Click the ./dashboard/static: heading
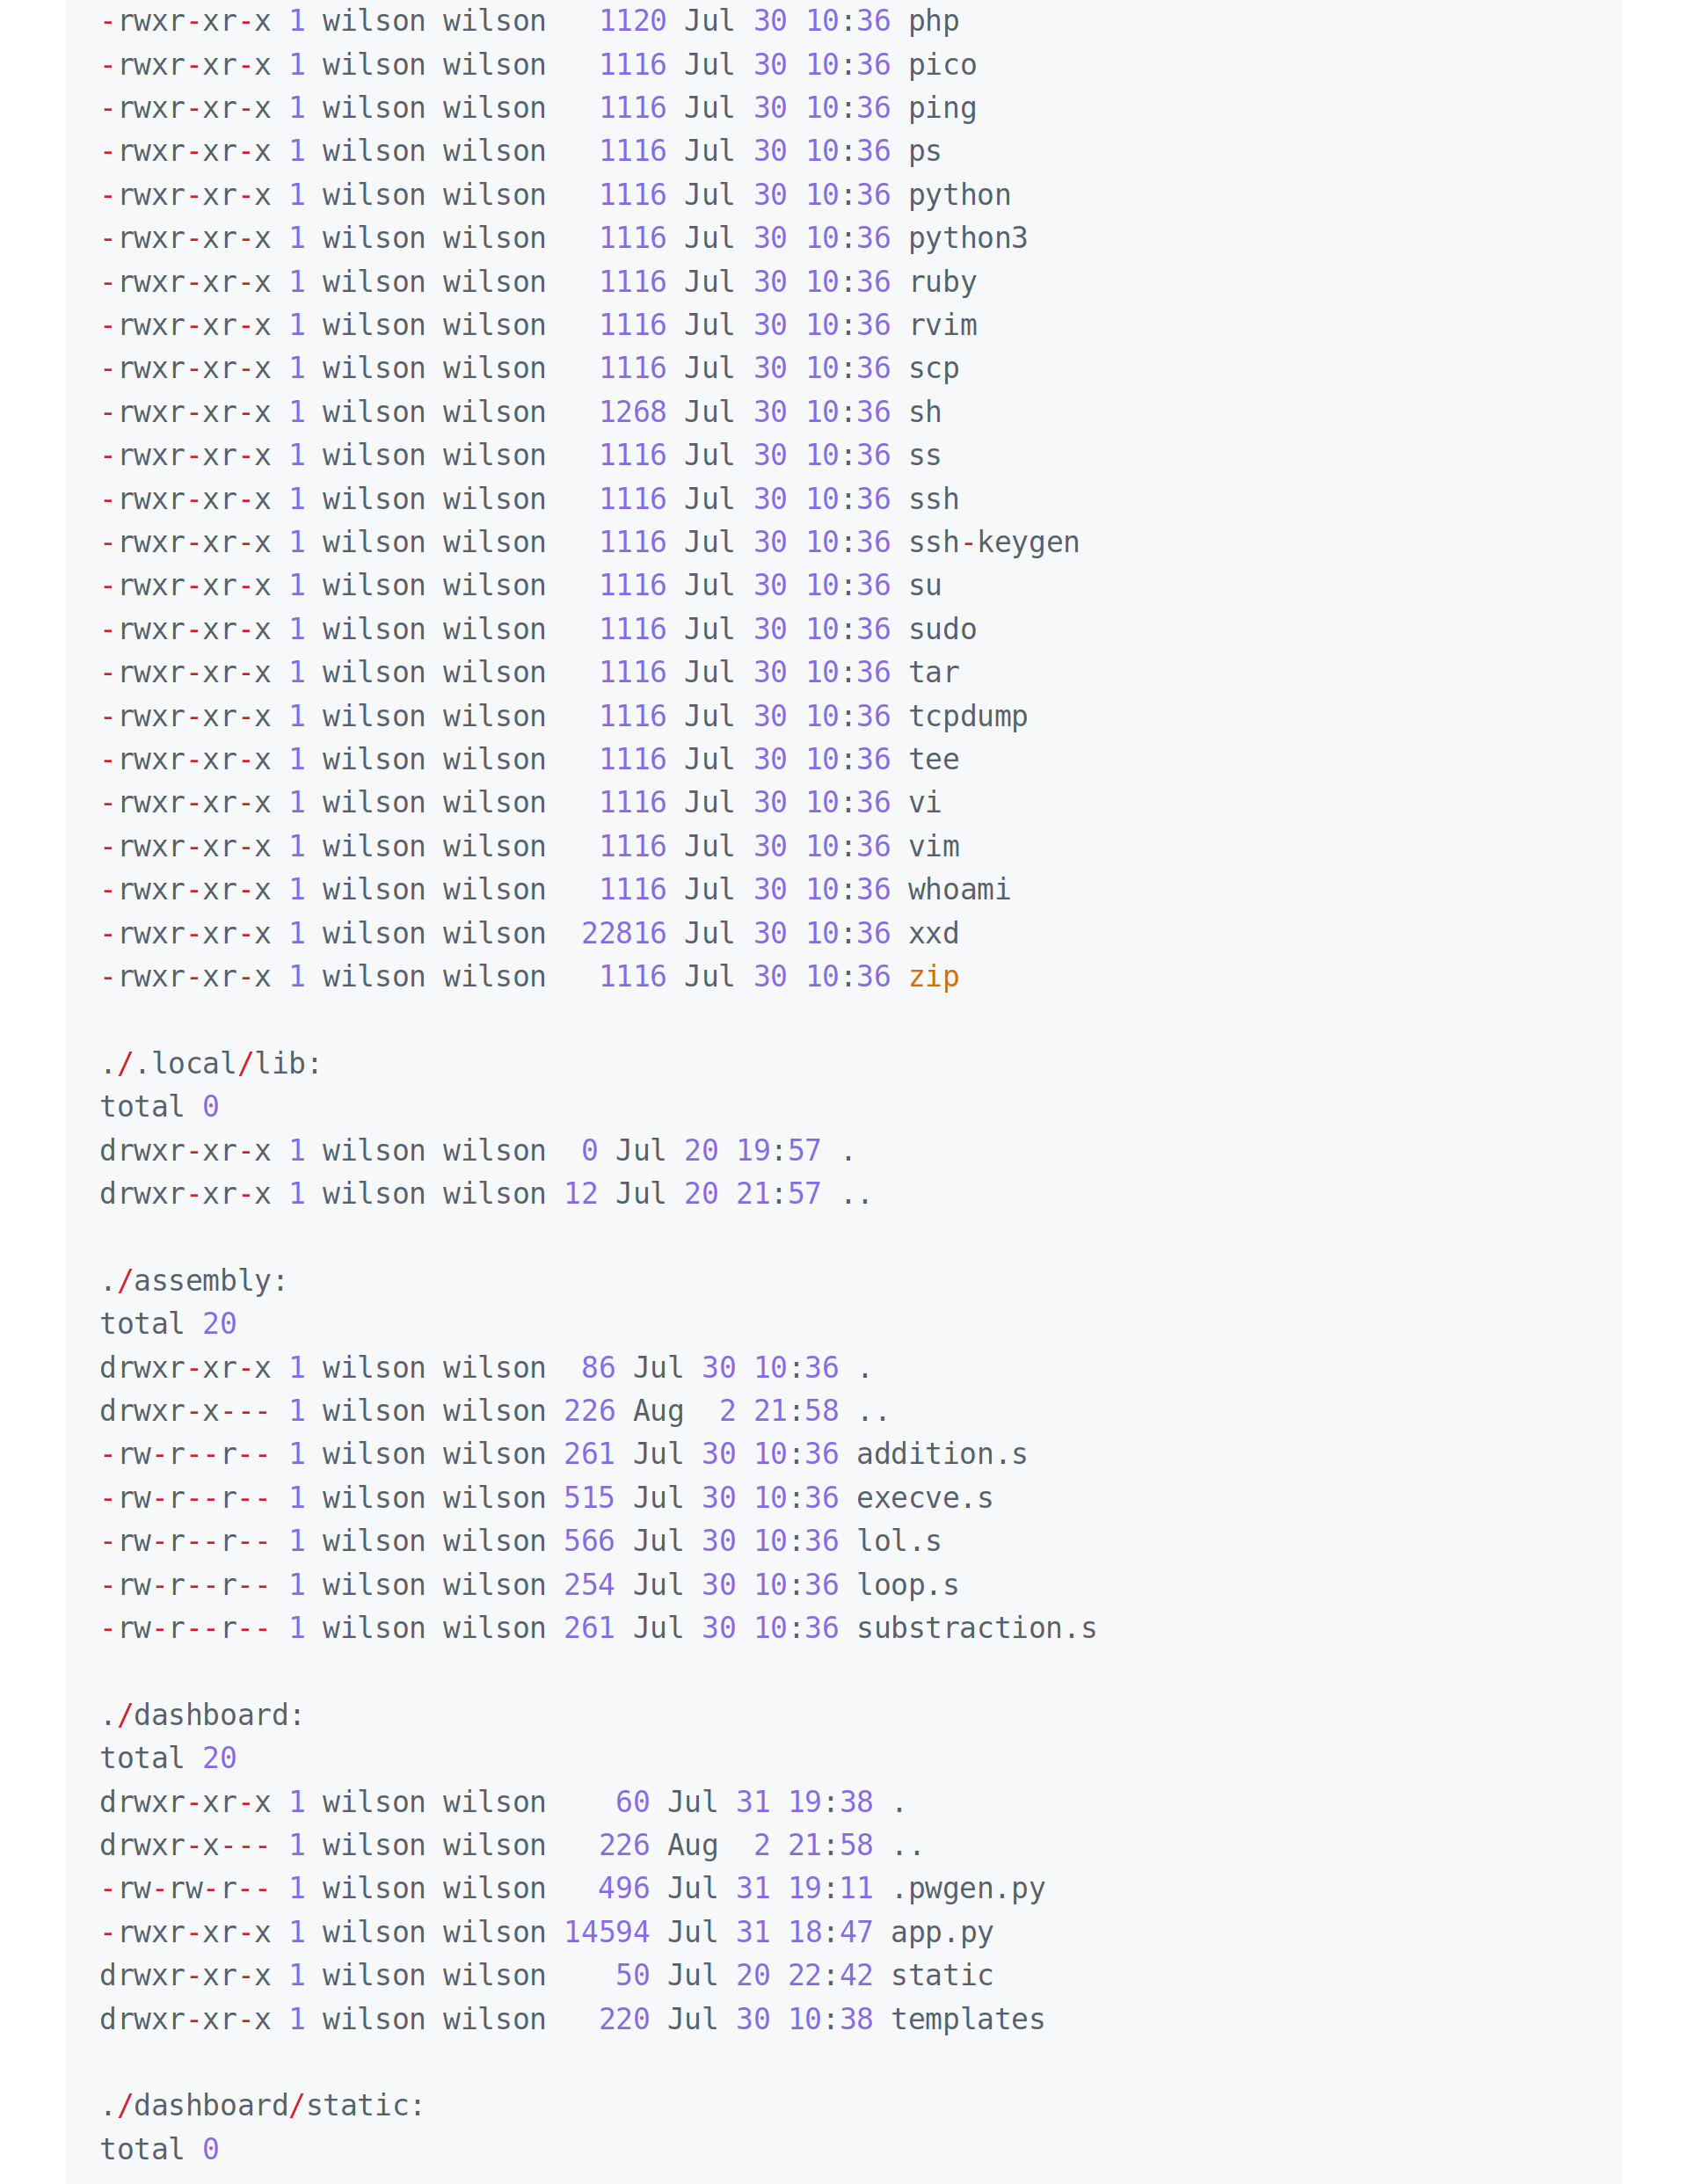Image resolution: width=1688 pixels, height=2184 pixels. click(x=262, y=2105)
